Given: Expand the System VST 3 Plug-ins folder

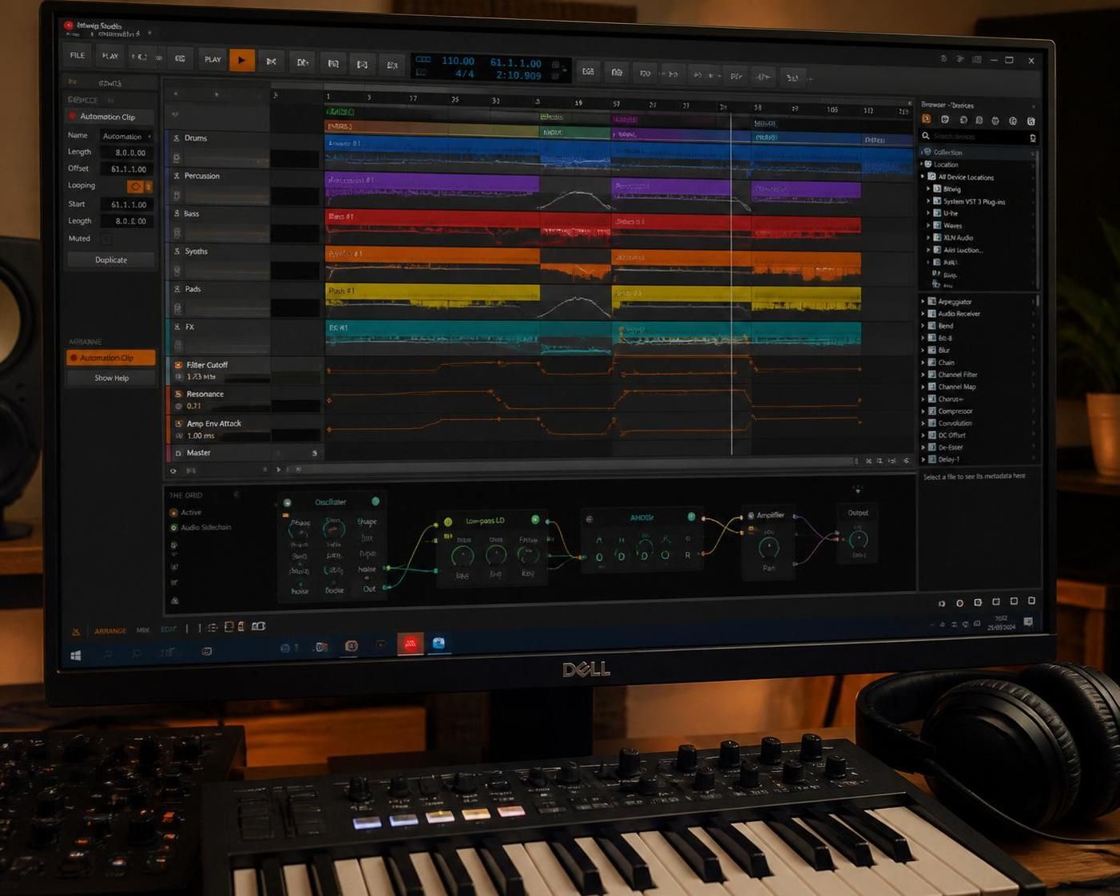Looking at the screenshot, I should point(929,201).
